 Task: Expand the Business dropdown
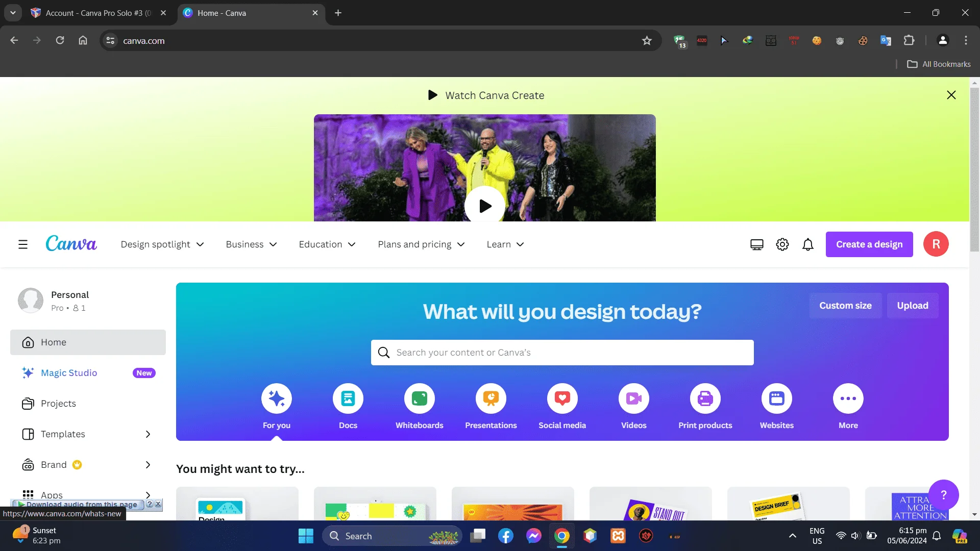[x=251, y=244]
